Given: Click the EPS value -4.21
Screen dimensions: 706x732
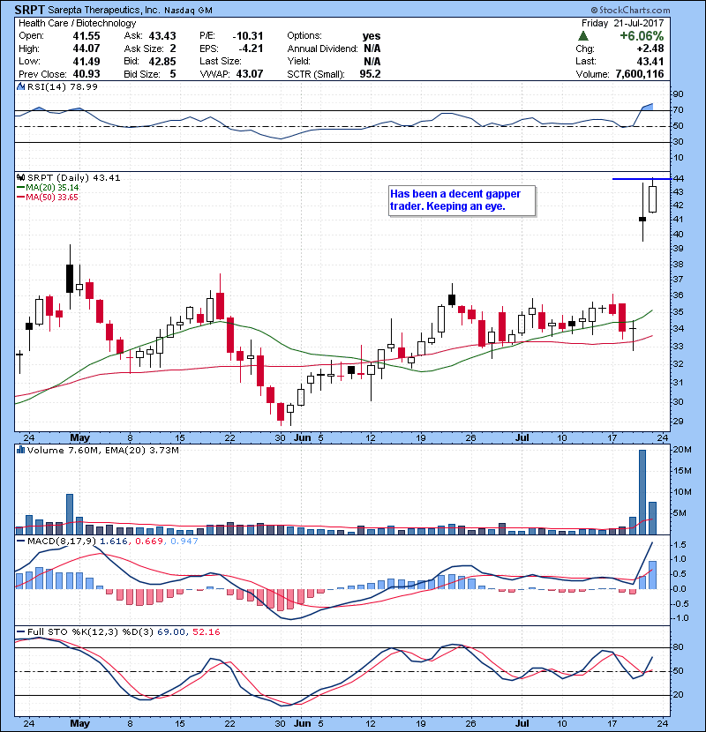Looking at the screenshot, I should coord(251,49).
